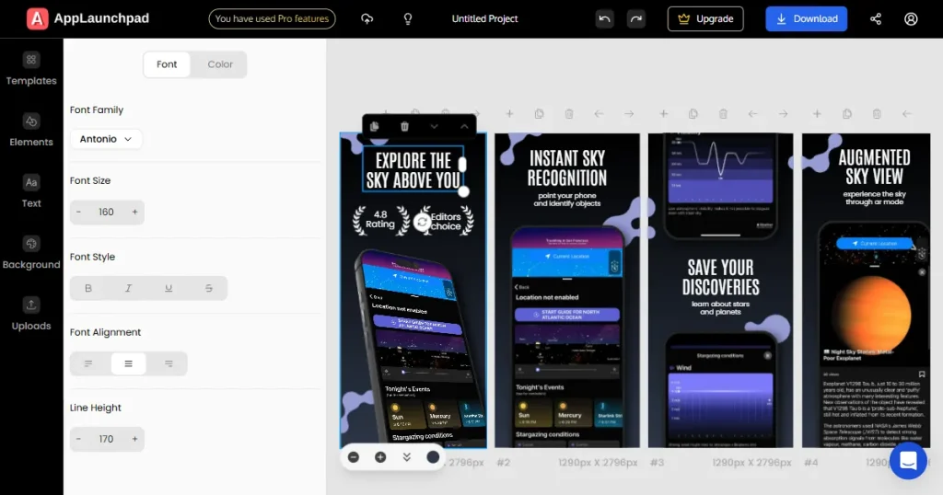Viewport: 943px width, 495px height.
Task: Open the Elements sidebar panel
Action: click(31, 131)
